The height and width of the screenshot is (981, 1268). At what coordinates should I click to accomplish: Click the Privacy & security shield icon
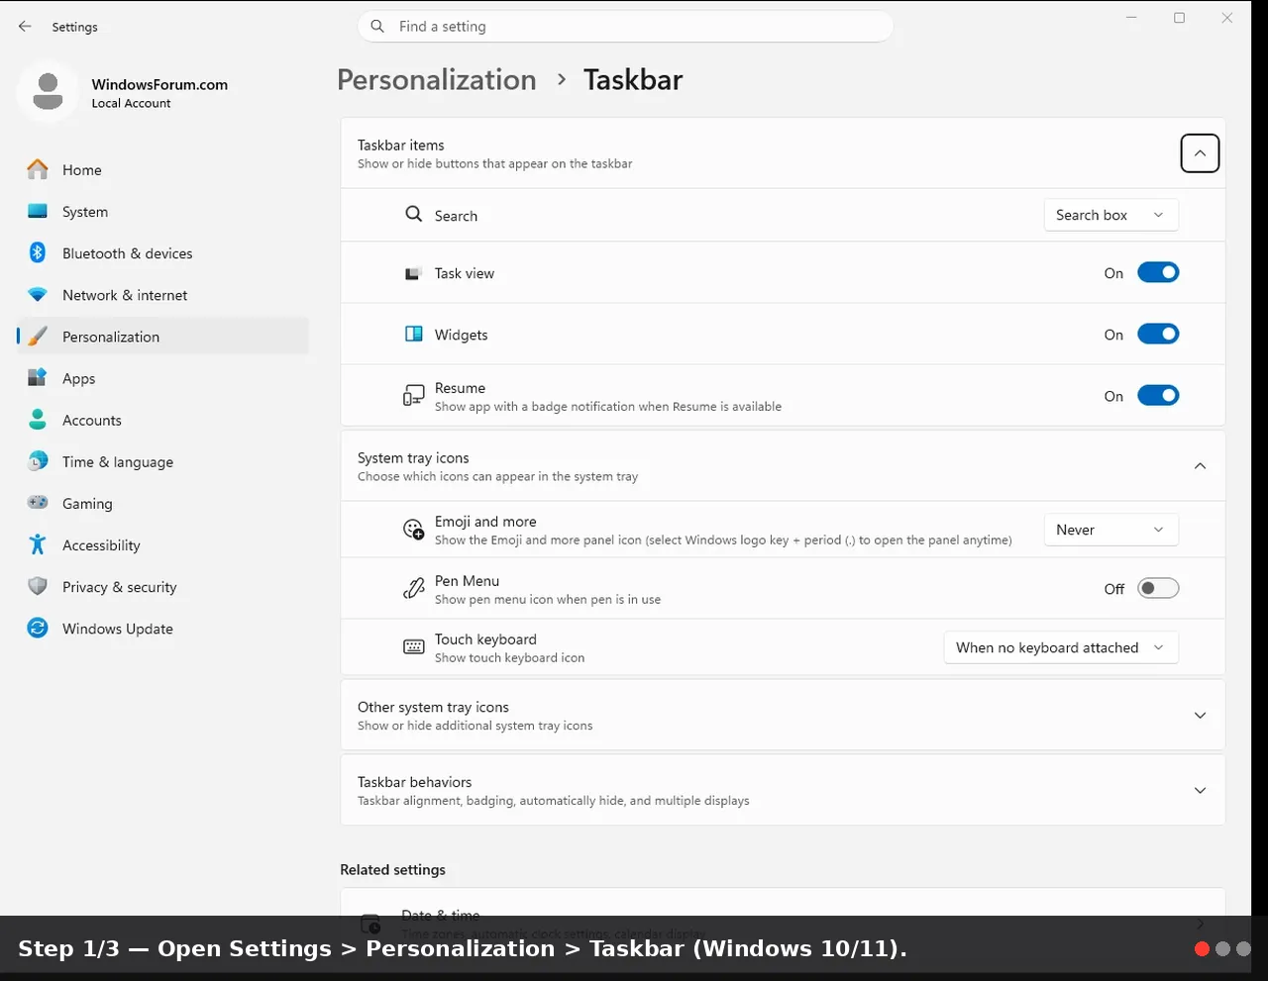pyautogui.click(x=38, y=586)
